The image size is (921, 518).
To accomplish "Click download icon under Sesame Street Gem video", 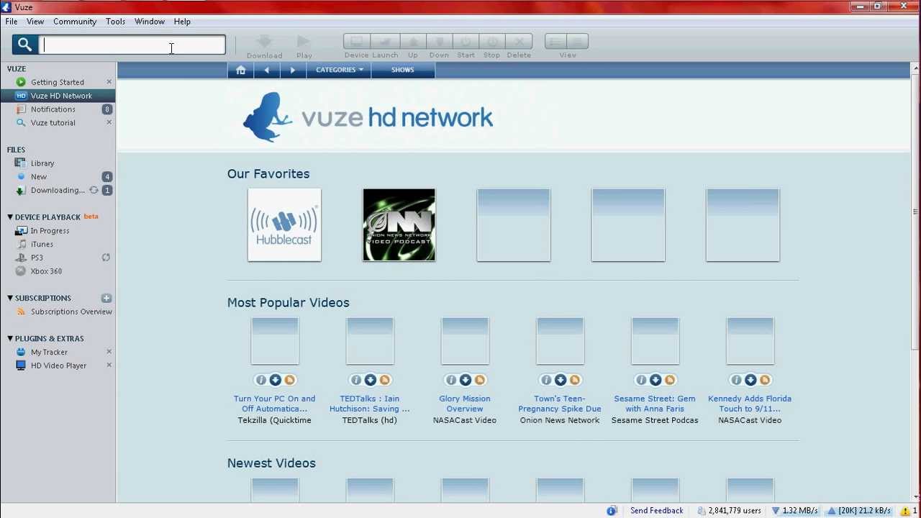I will coord(655,380).
